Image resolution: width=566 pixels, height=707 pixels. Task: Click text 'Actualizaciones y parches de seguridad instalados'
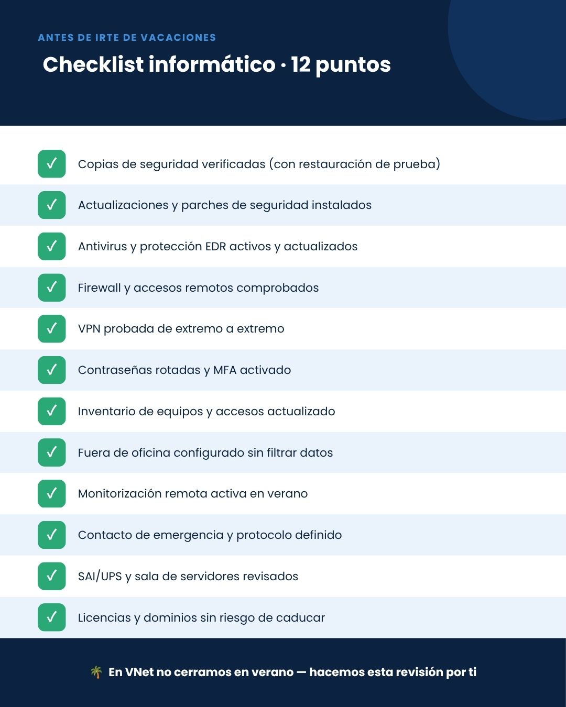point(225,205)
